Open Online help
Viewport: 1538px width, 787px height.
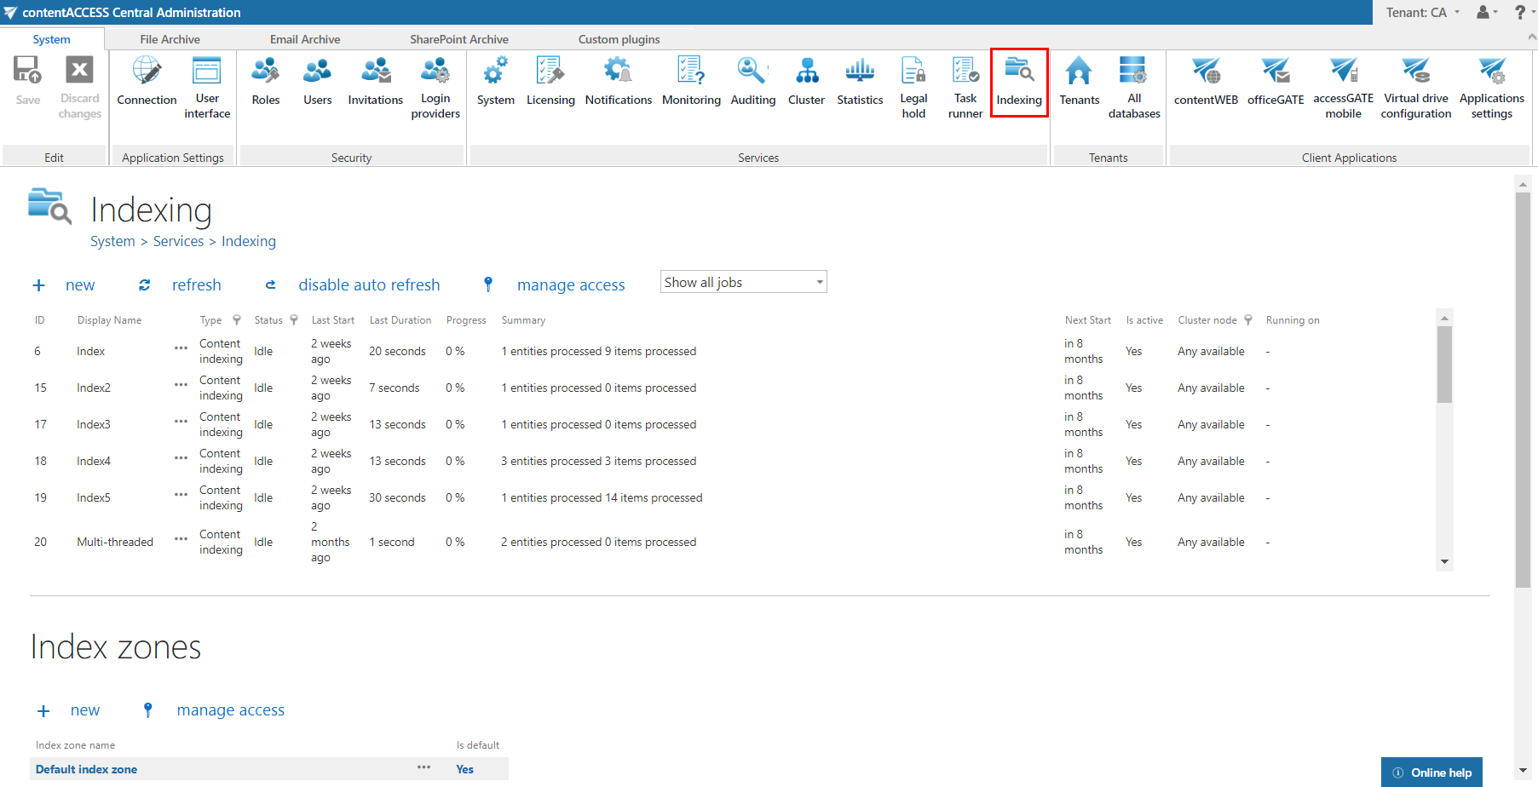pos(1432,773)
